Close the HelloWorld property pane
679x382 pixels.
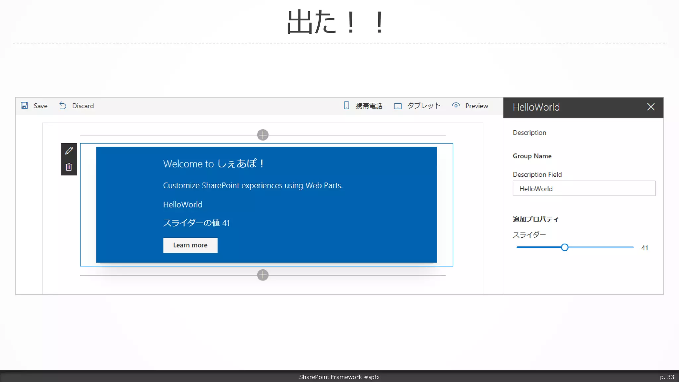(651, 107)
